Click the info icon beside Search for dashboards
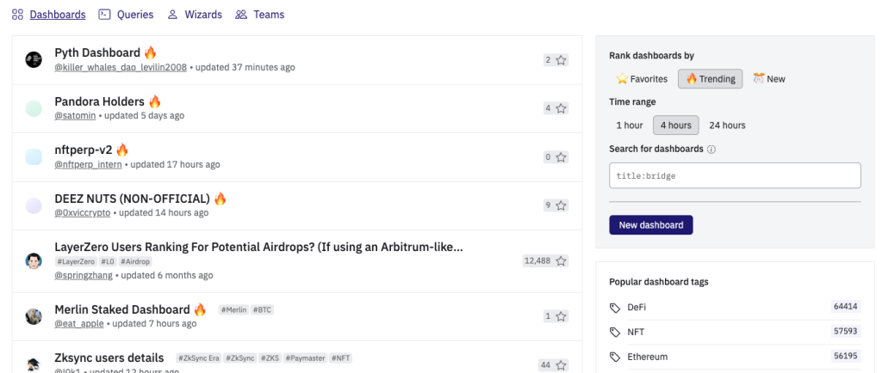Image resolution: width=882 pixels, height=373 pixels. click(x=711, y=150)
